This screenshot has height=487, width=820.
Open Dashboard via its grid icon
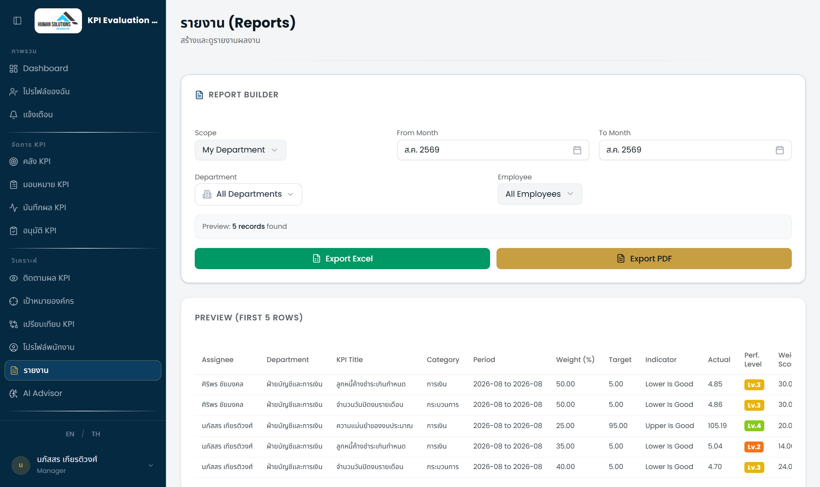pos(13,69)
